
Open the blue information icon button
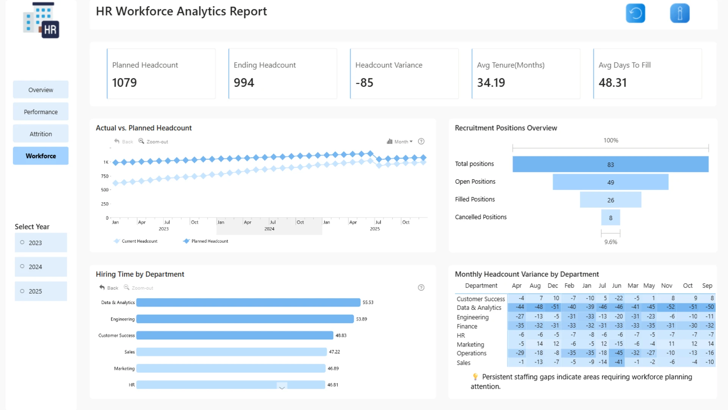[x=680, y=13]
